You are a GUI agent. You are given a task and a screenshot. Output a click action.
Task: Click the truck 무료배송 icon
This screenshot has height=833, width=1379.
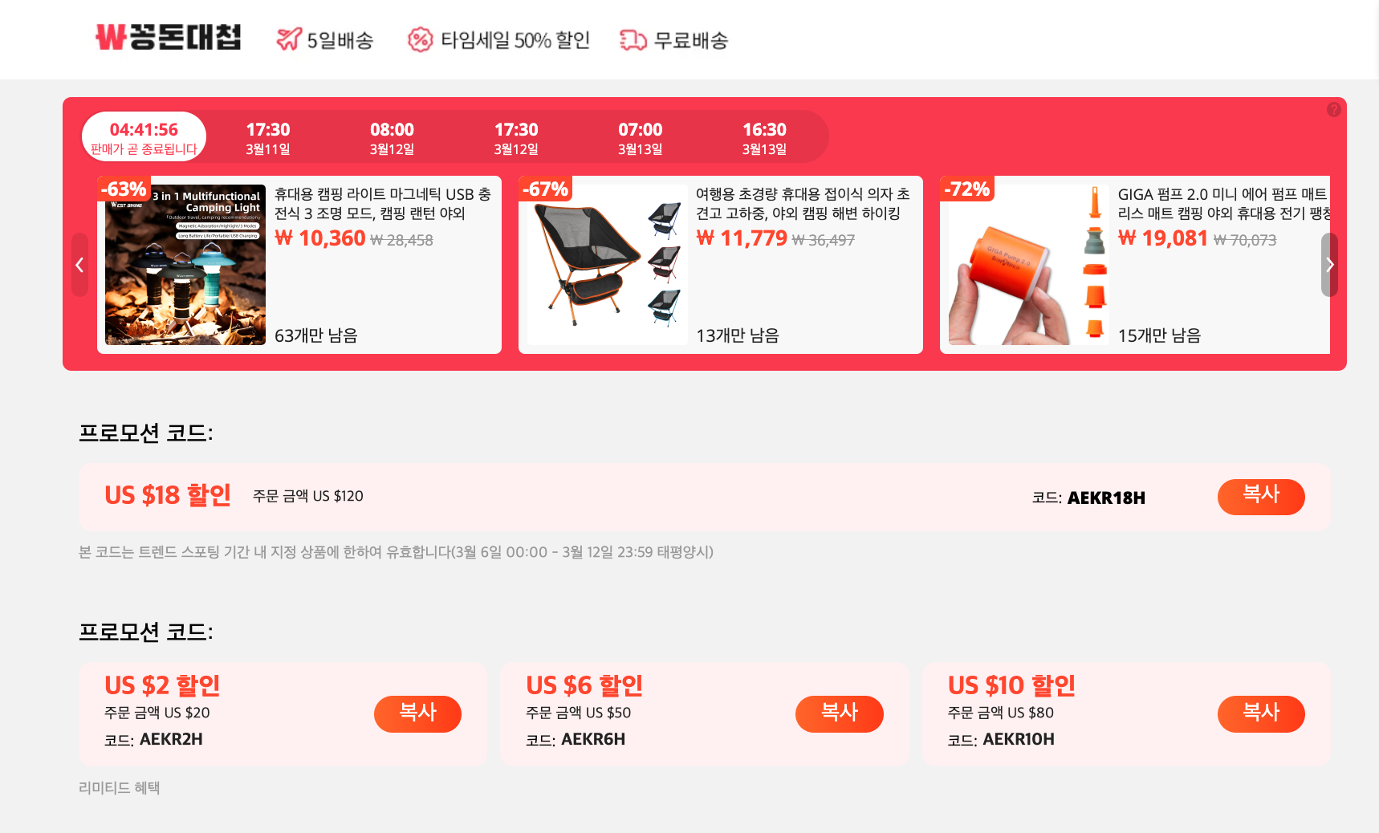click(x=633, y=39)
